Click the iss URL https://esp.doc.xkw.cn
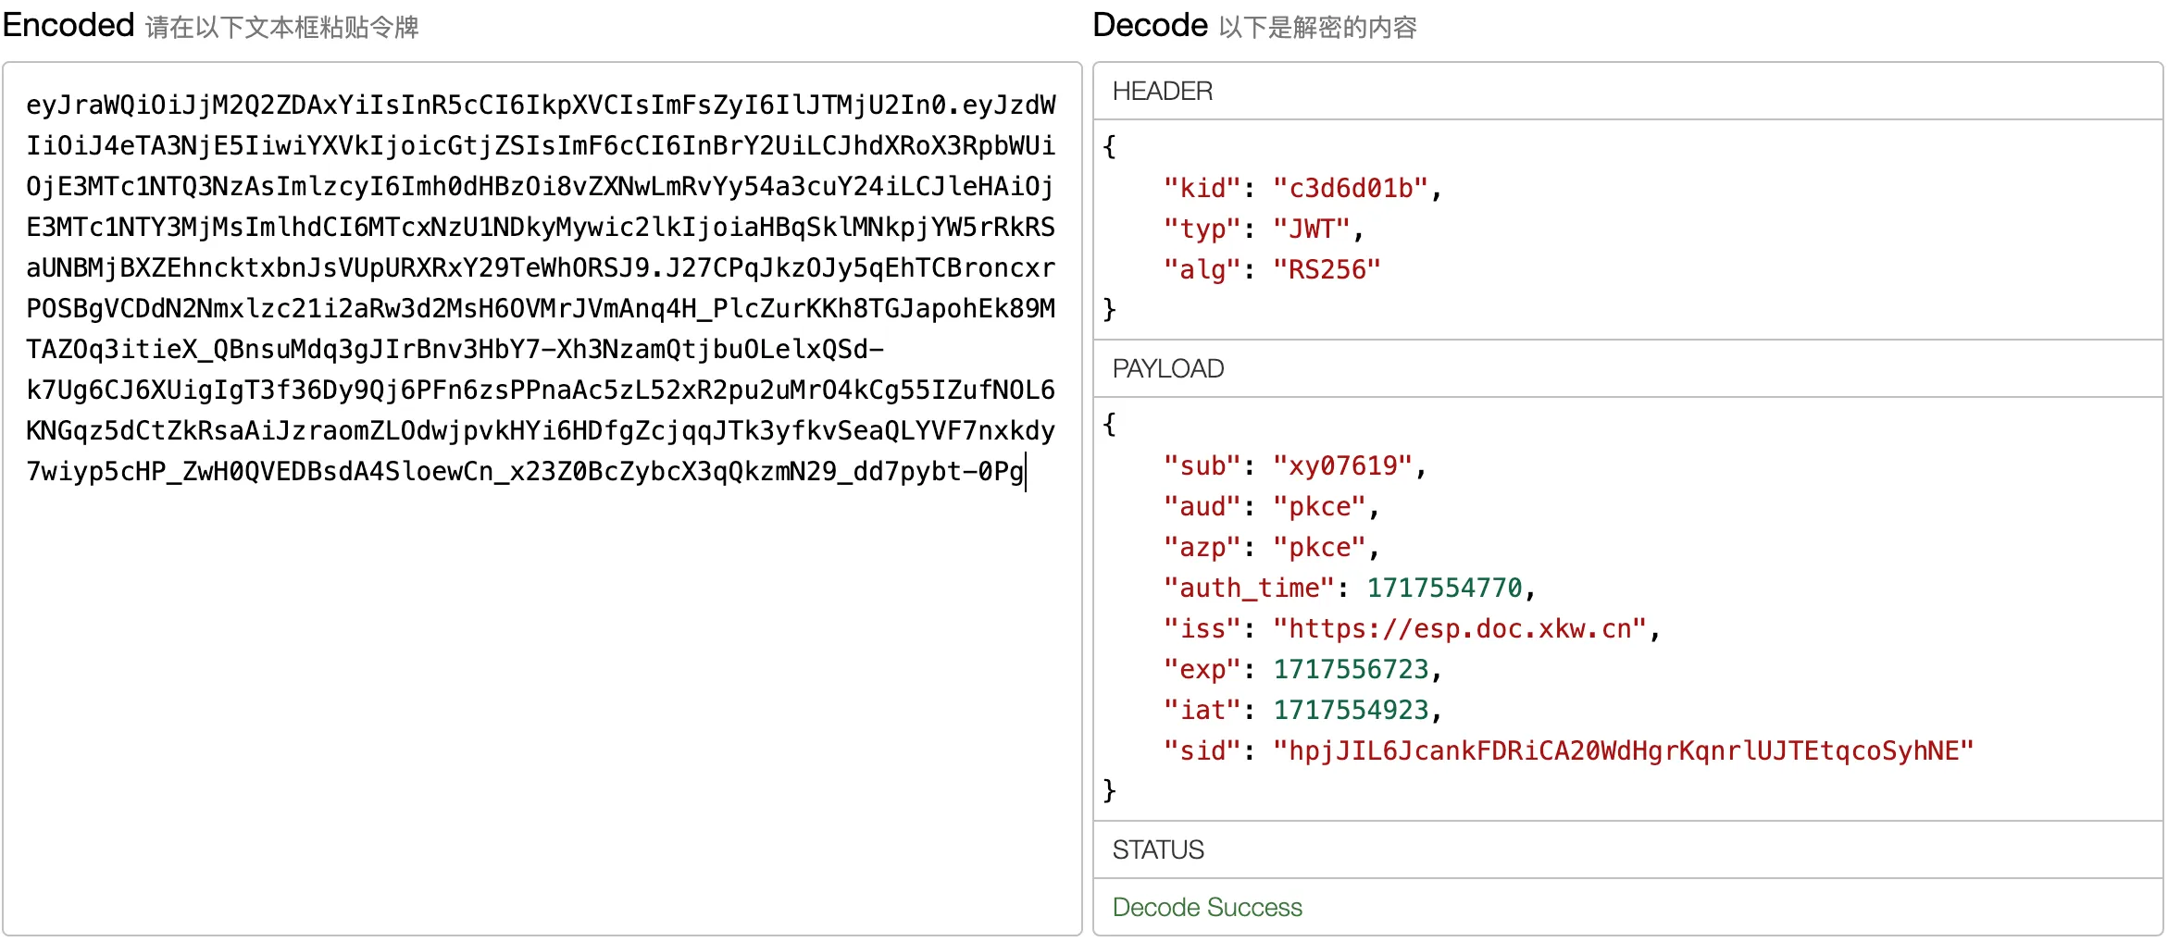The width and height of the screenshot is (2168, 942). coord(1459,629)
